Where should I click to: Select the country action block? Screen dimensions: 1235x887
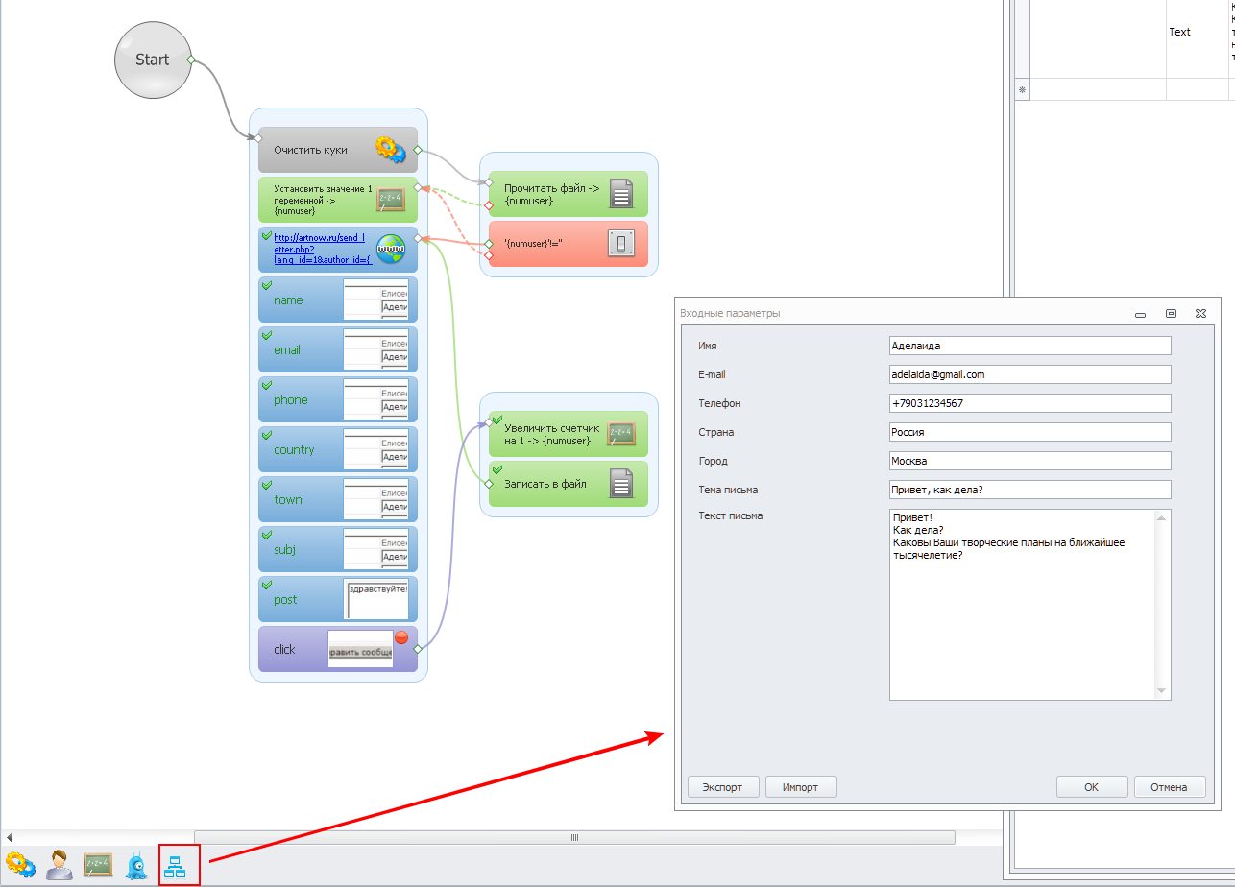point(338,449)
